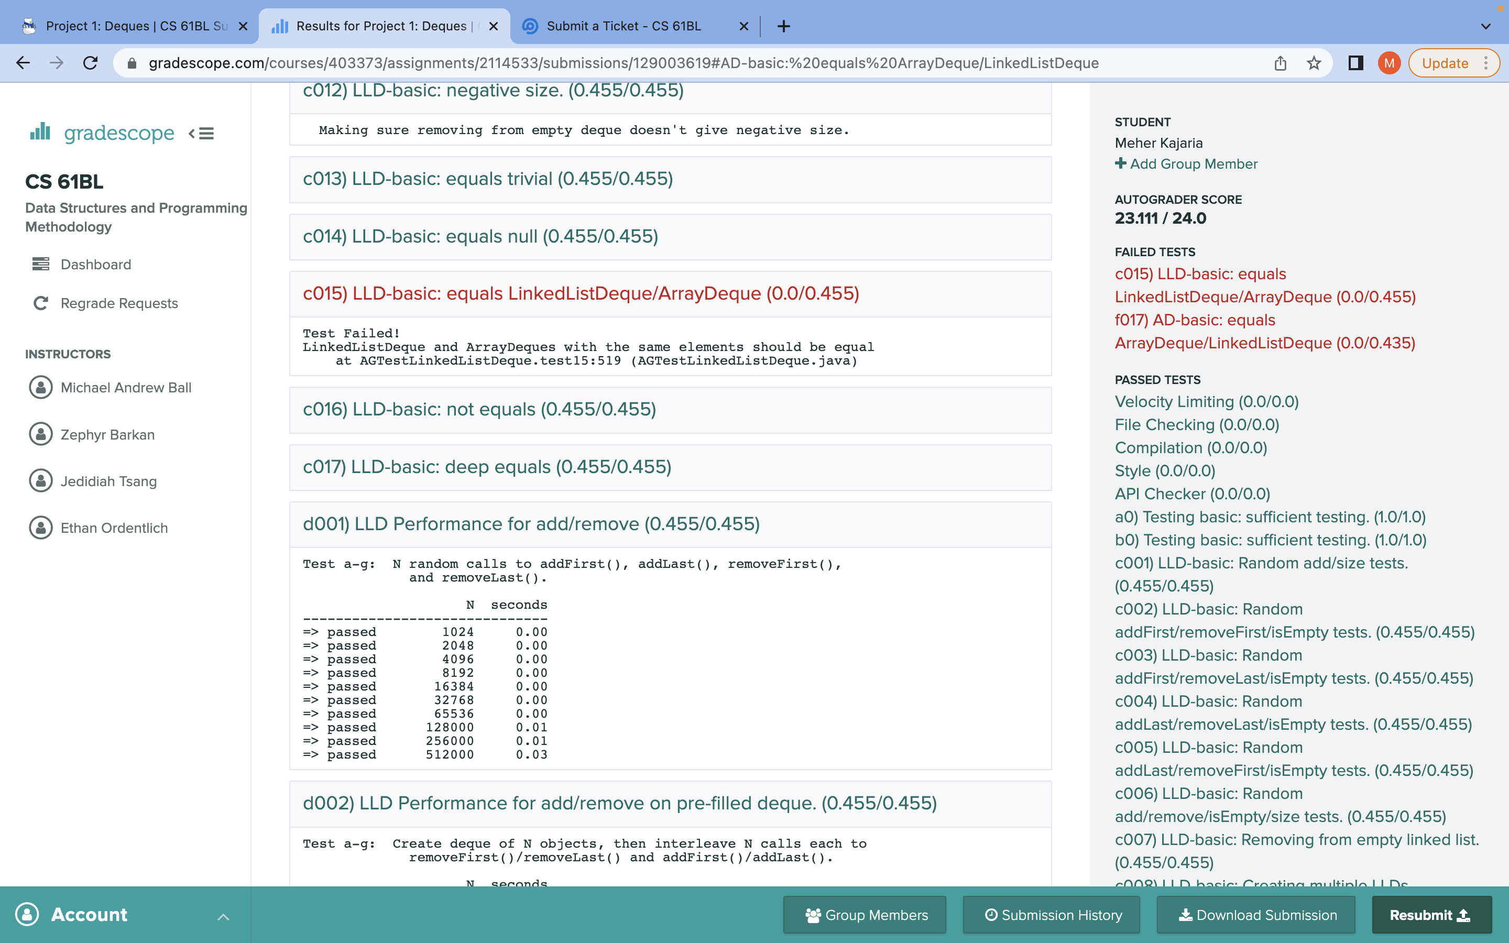The image size is (1509, 943).
Task: Open Submission History
Action: 1053,915
